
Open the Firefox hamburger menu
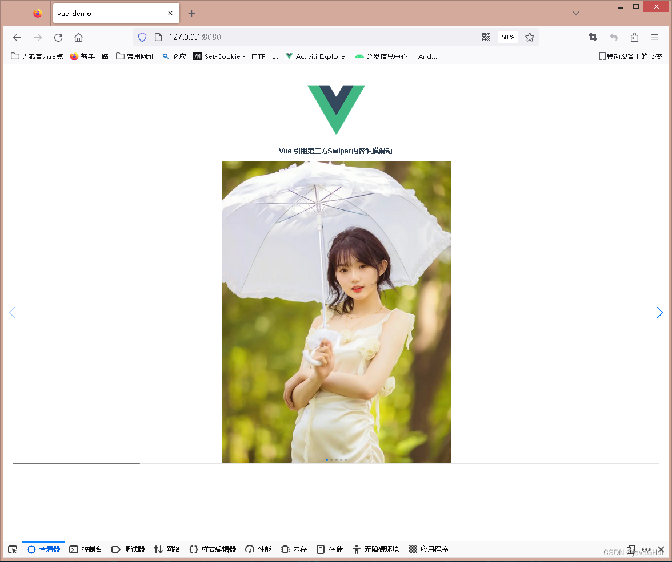tap(655, 37)
